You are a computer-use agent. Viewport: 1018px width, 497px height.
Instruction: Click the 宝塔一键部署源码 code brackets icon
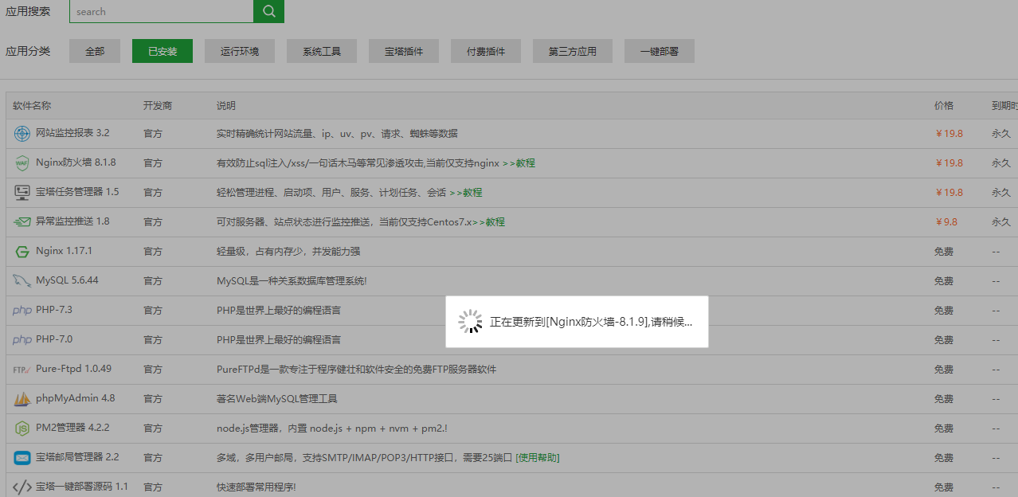click(22, 487)
